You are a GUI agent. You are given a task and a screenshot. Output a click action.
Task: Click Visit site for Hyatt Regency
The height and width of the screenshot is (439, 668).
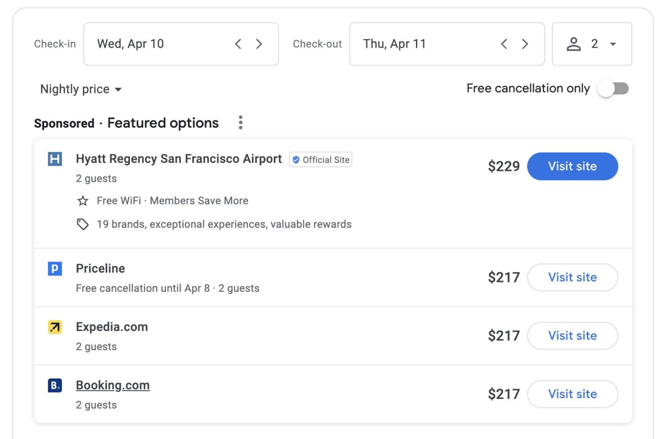pyautogui.click(x=573, y=166)
